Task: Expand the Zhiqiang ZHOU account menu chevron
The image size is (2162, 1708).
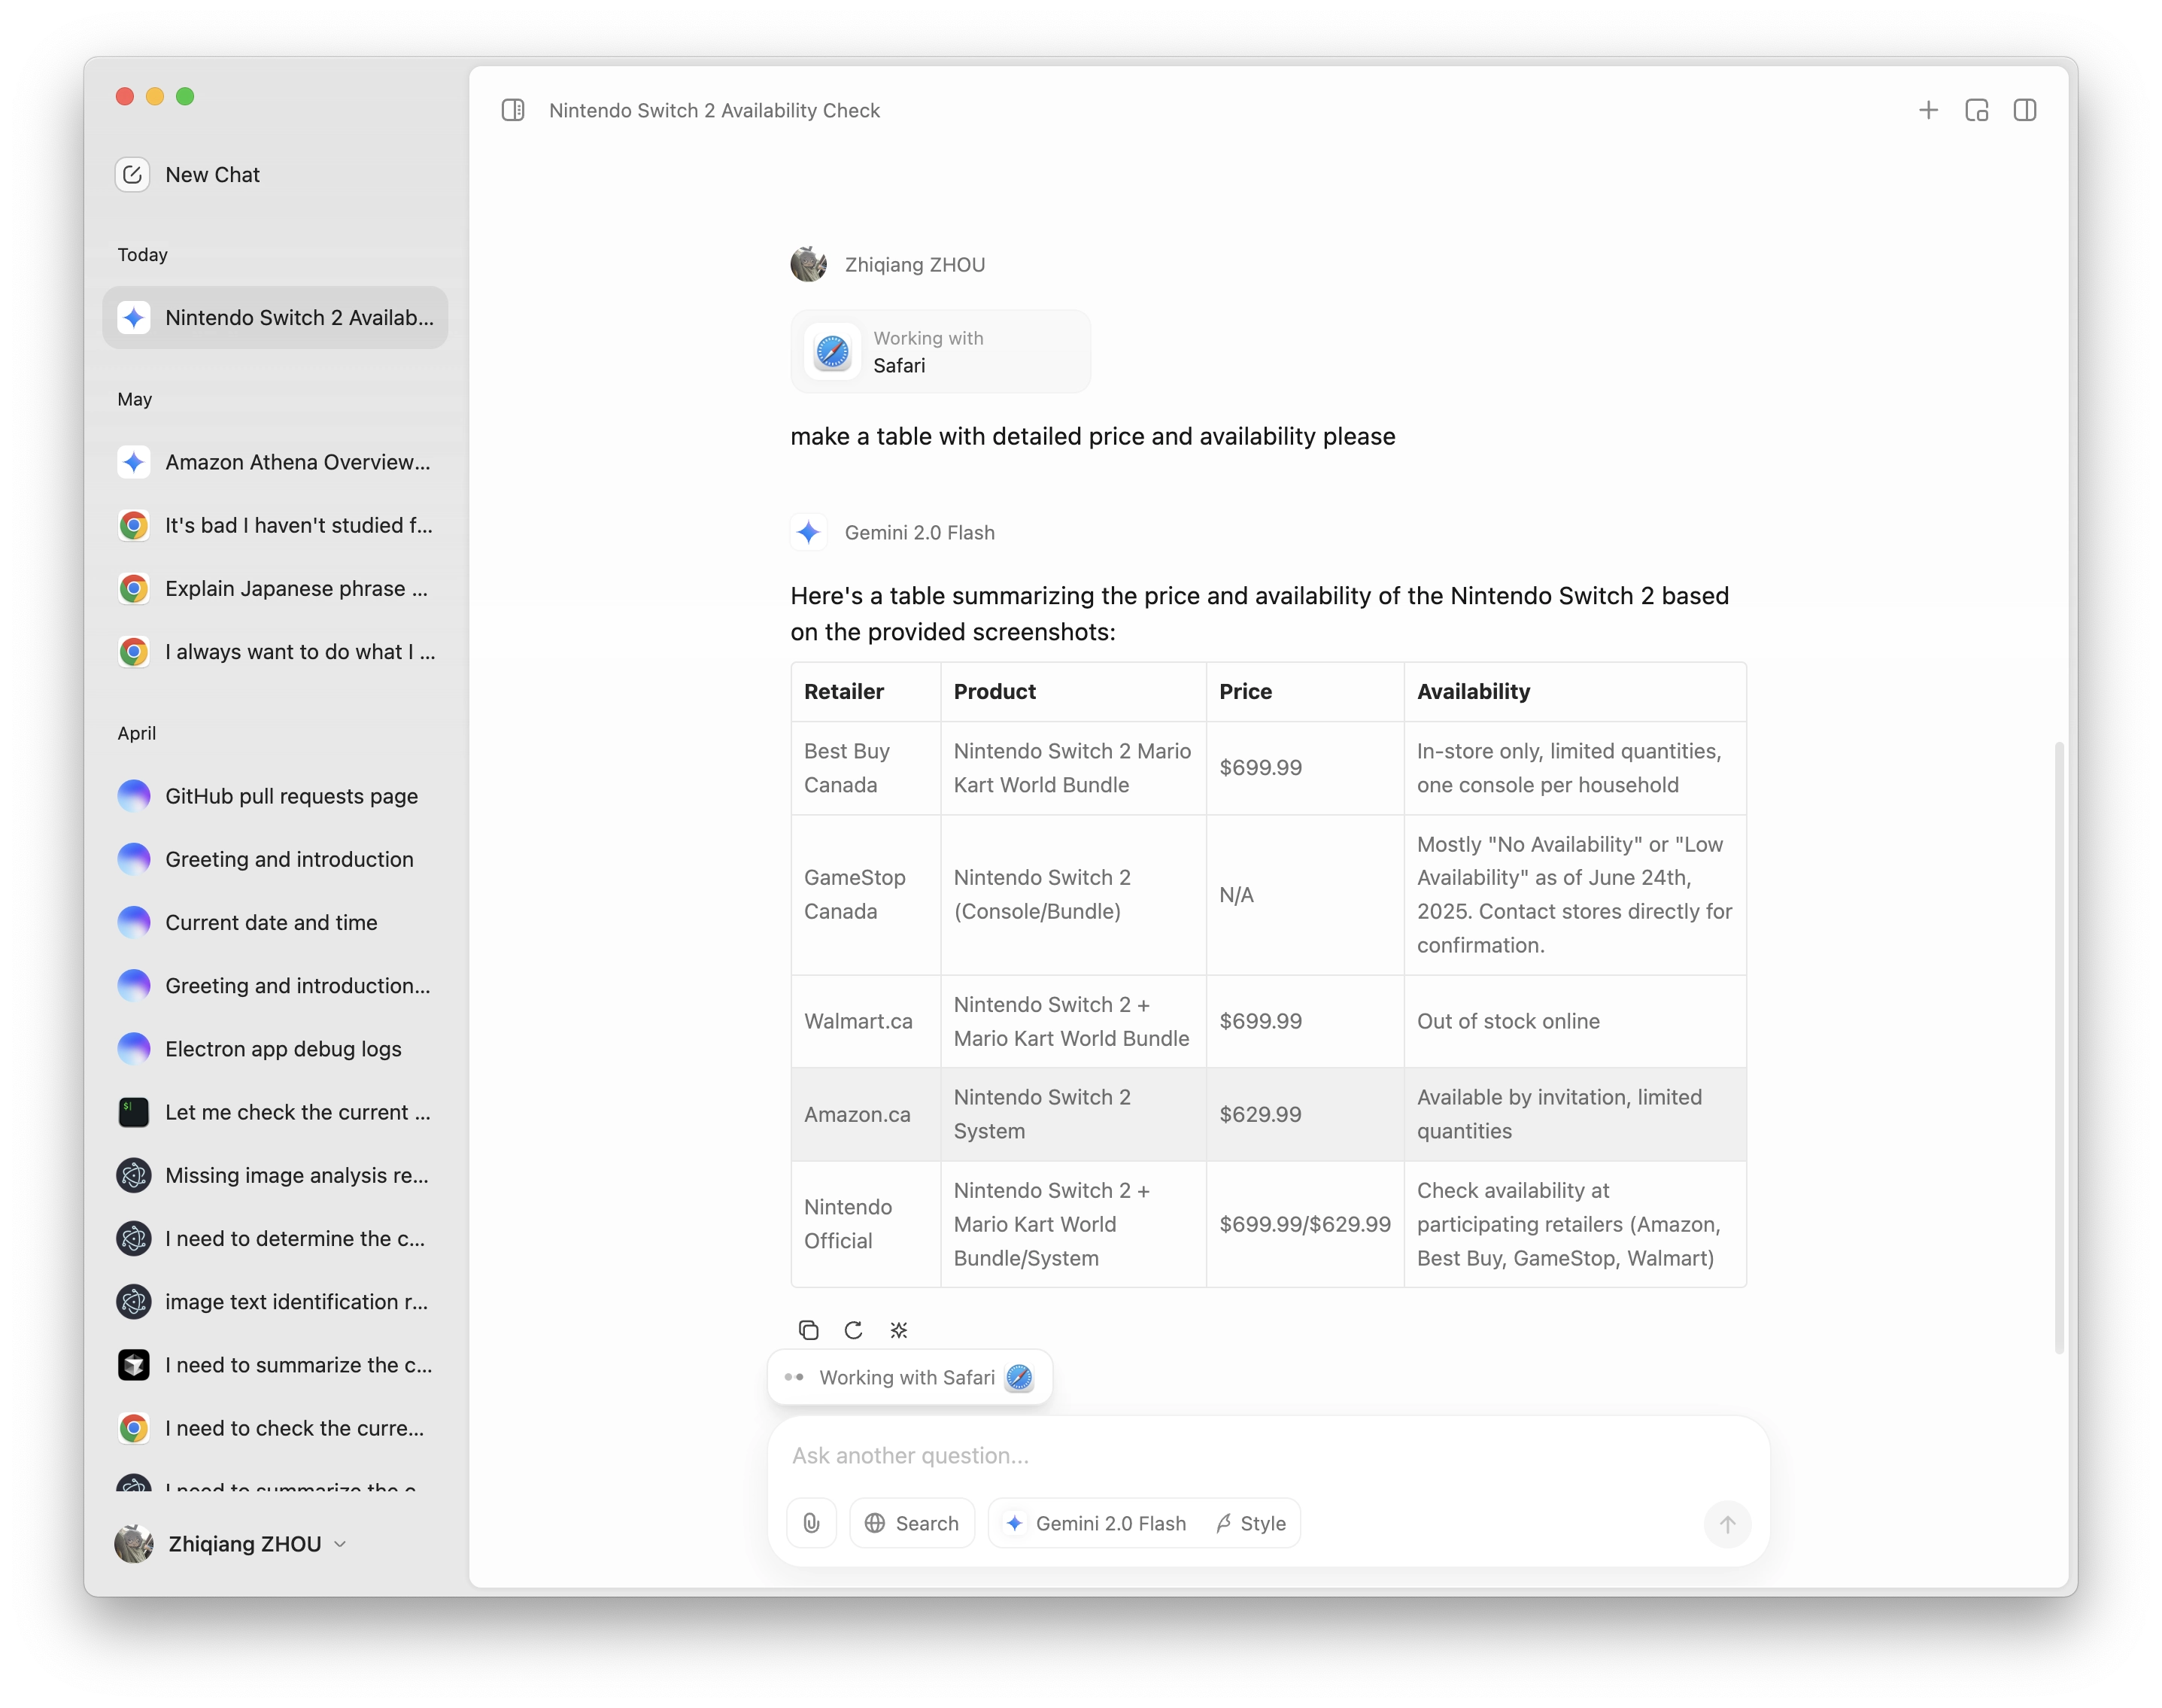Action: 341,1544
